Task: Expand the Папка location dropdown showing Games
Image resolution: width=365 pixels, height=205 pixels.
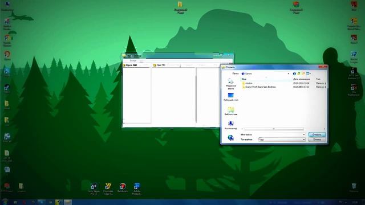Action: [288, 73]
